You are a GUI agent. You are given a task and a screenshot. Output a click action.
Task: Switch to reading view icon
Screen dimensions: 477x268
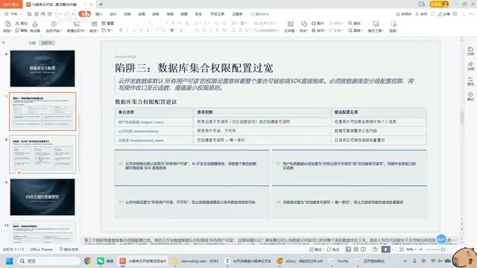(363, 249)
